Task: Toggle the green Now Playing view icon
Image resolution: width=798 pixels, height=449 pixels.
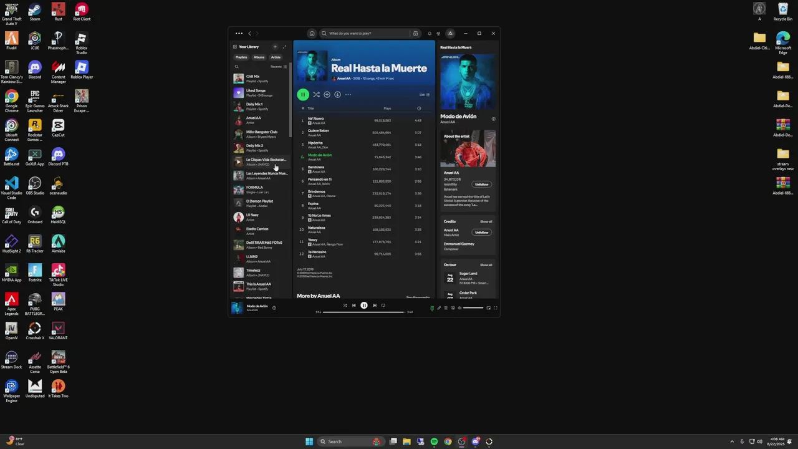Action: coord(432,308)
